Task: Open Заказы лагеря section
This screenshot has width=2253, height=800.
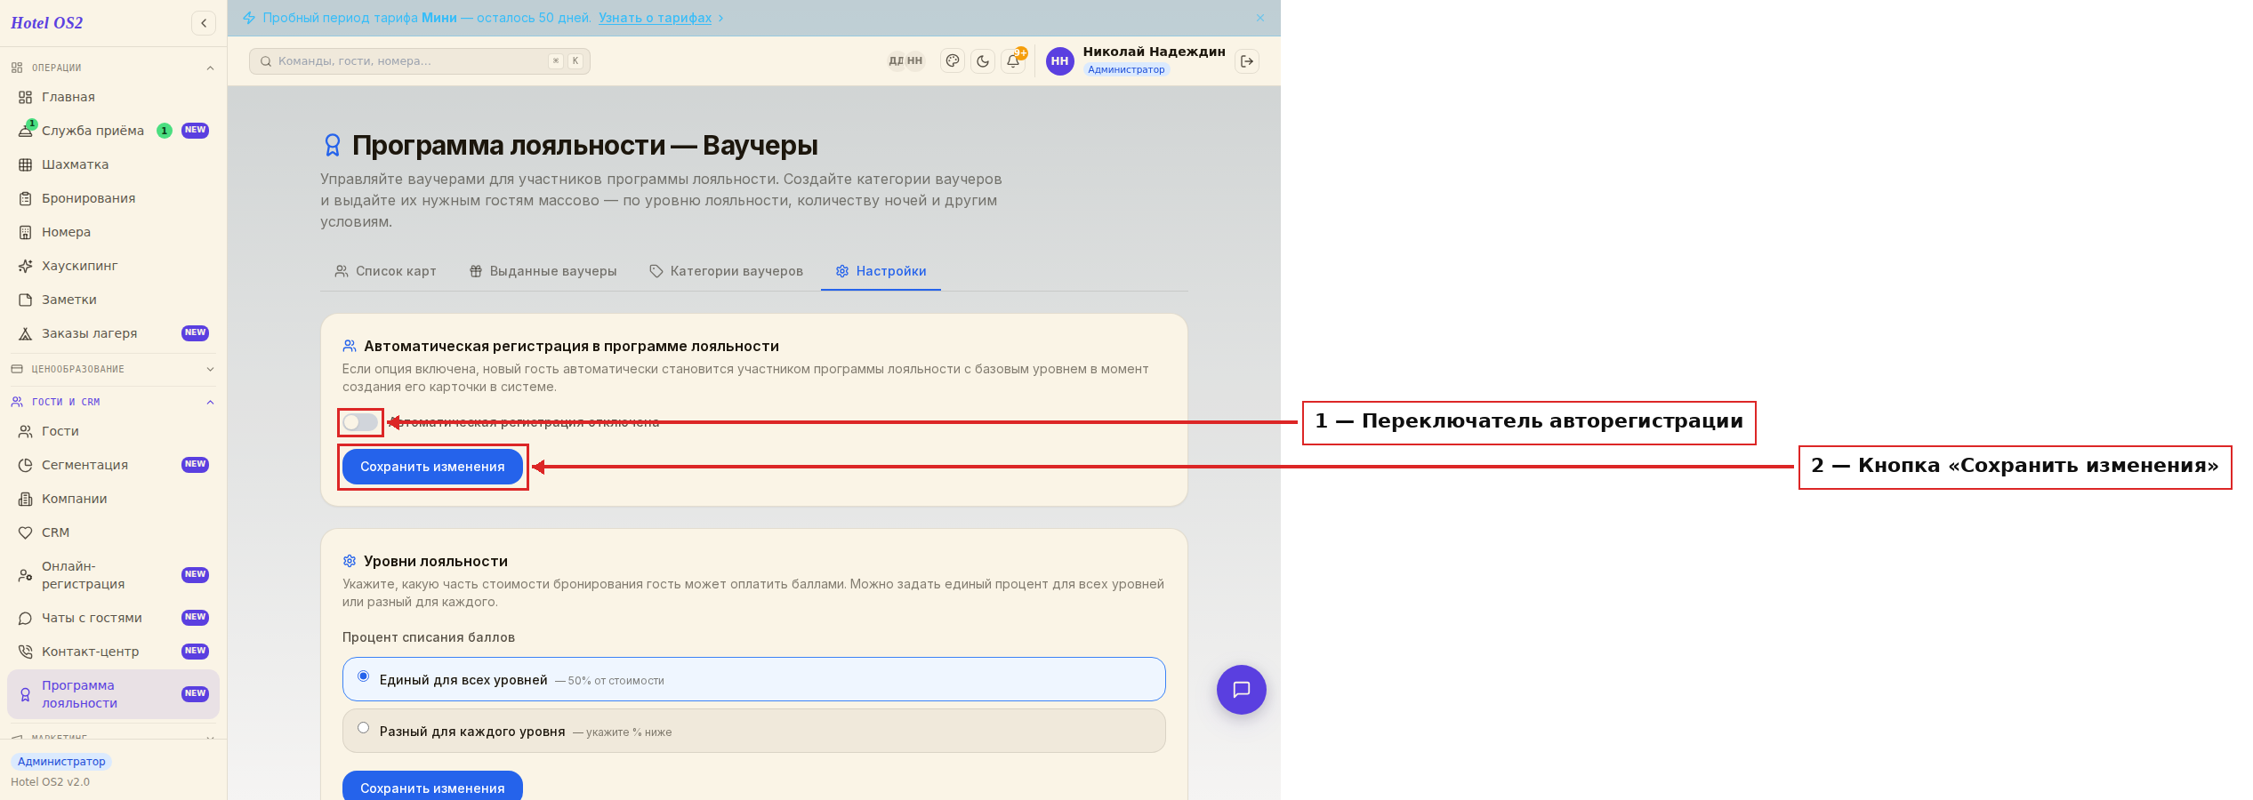Action: point(113,333)
